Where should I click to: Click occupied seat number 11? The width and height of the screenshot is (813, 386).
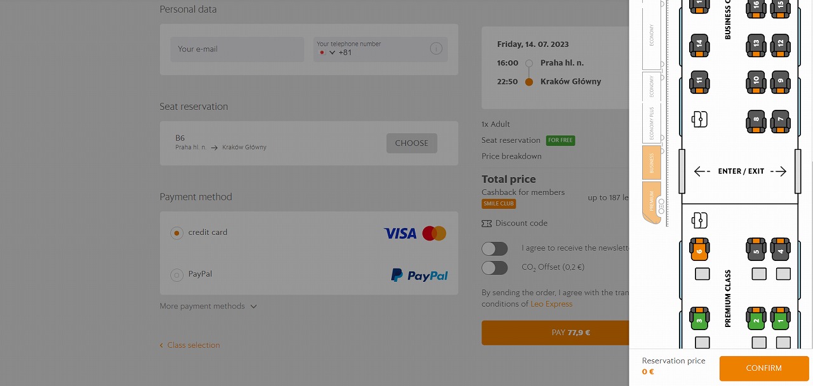click(699, 81)
